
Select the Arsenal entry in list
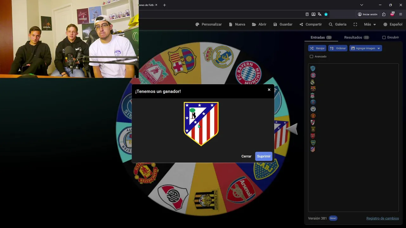tap(313, 136)
